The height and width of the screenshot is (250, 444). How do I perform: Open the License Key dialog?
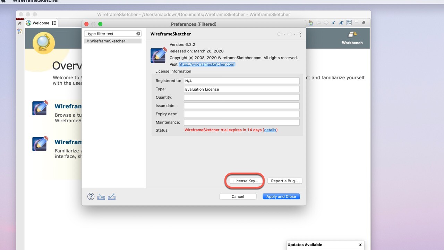[x=246, y=181]
